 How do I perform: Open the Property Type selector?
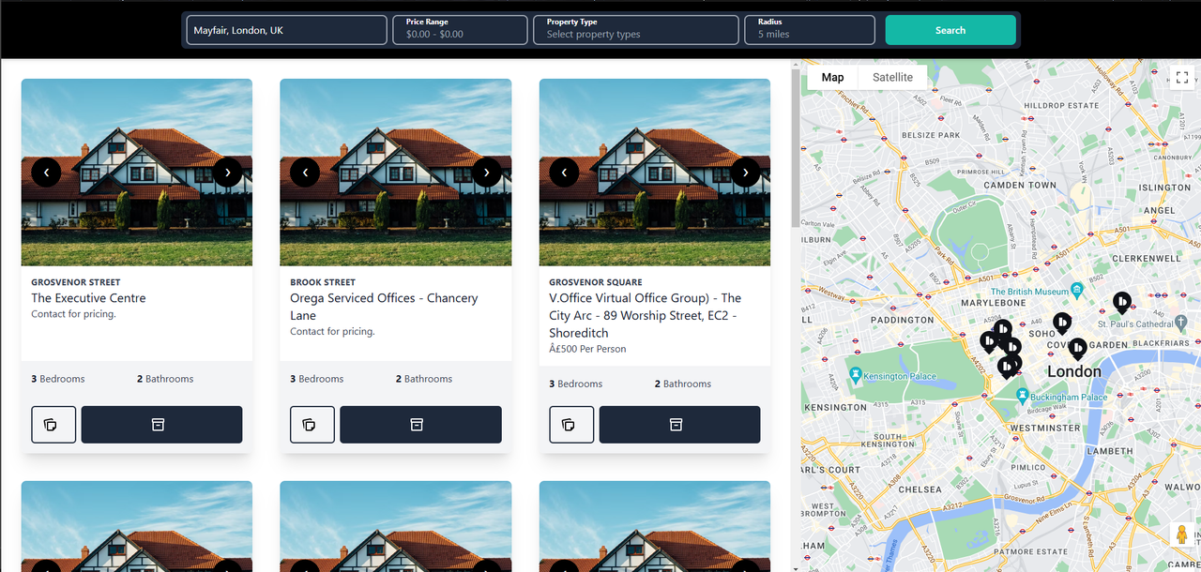(x=636, y=29)
